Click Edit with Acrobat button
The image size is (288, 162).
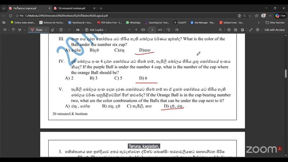tap(275, 30)
